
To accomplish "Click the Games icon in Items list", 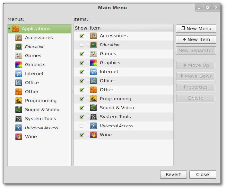I will click(93, 54).
